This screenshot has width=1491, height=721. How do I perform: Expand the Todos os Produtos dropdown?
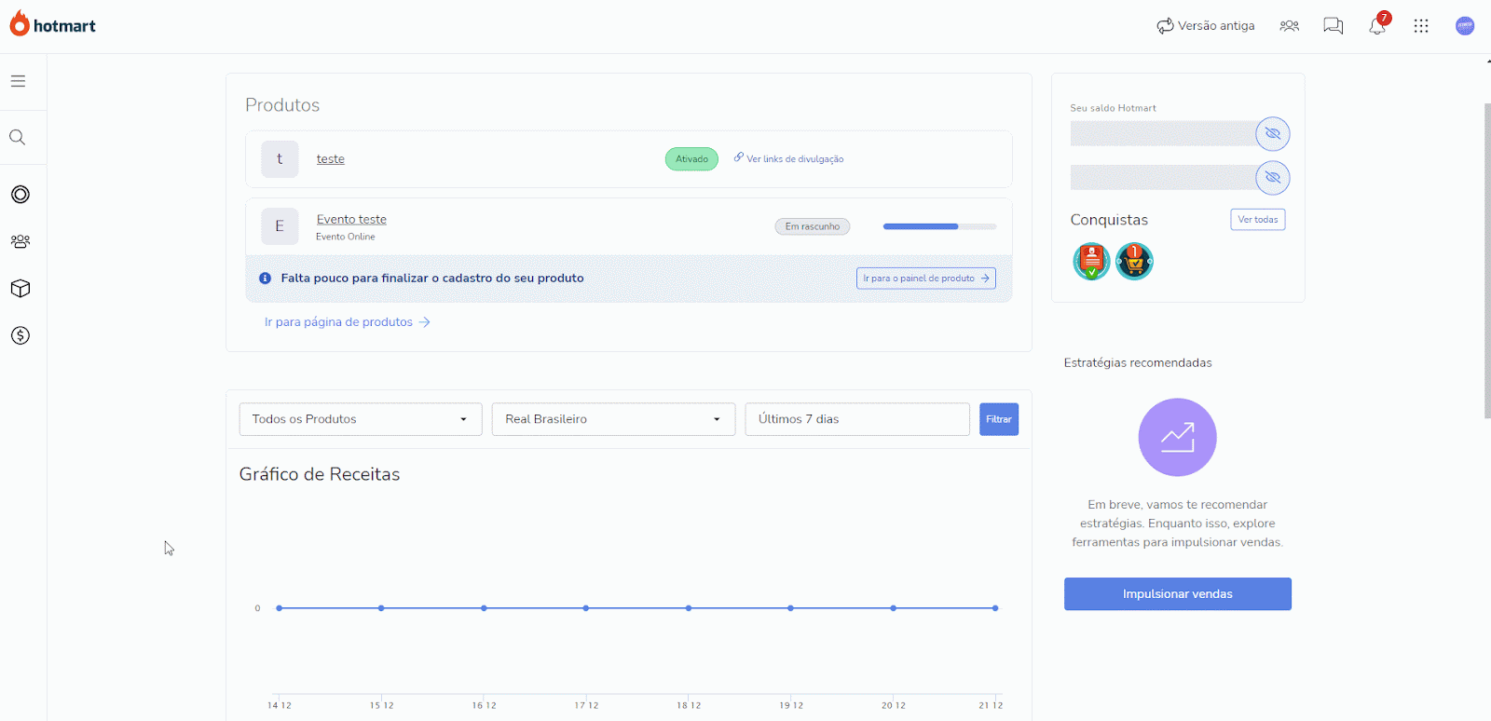(361, 419)
